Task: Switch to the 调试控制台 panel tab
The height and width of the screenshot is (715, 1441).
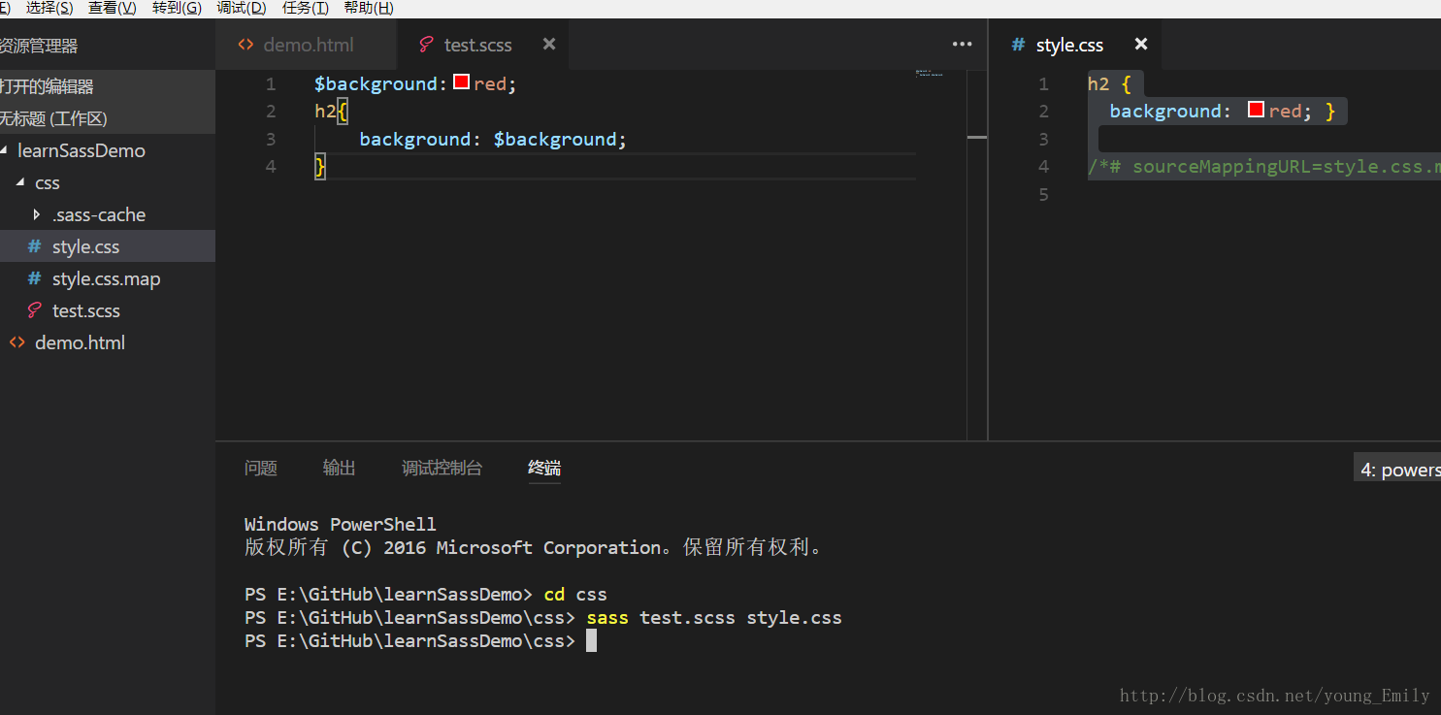Action: pyautogui.click(x=442, y=468)
